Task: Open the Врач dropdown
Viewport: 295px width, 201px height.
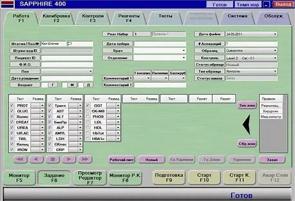Action: (x=184, y=50)
